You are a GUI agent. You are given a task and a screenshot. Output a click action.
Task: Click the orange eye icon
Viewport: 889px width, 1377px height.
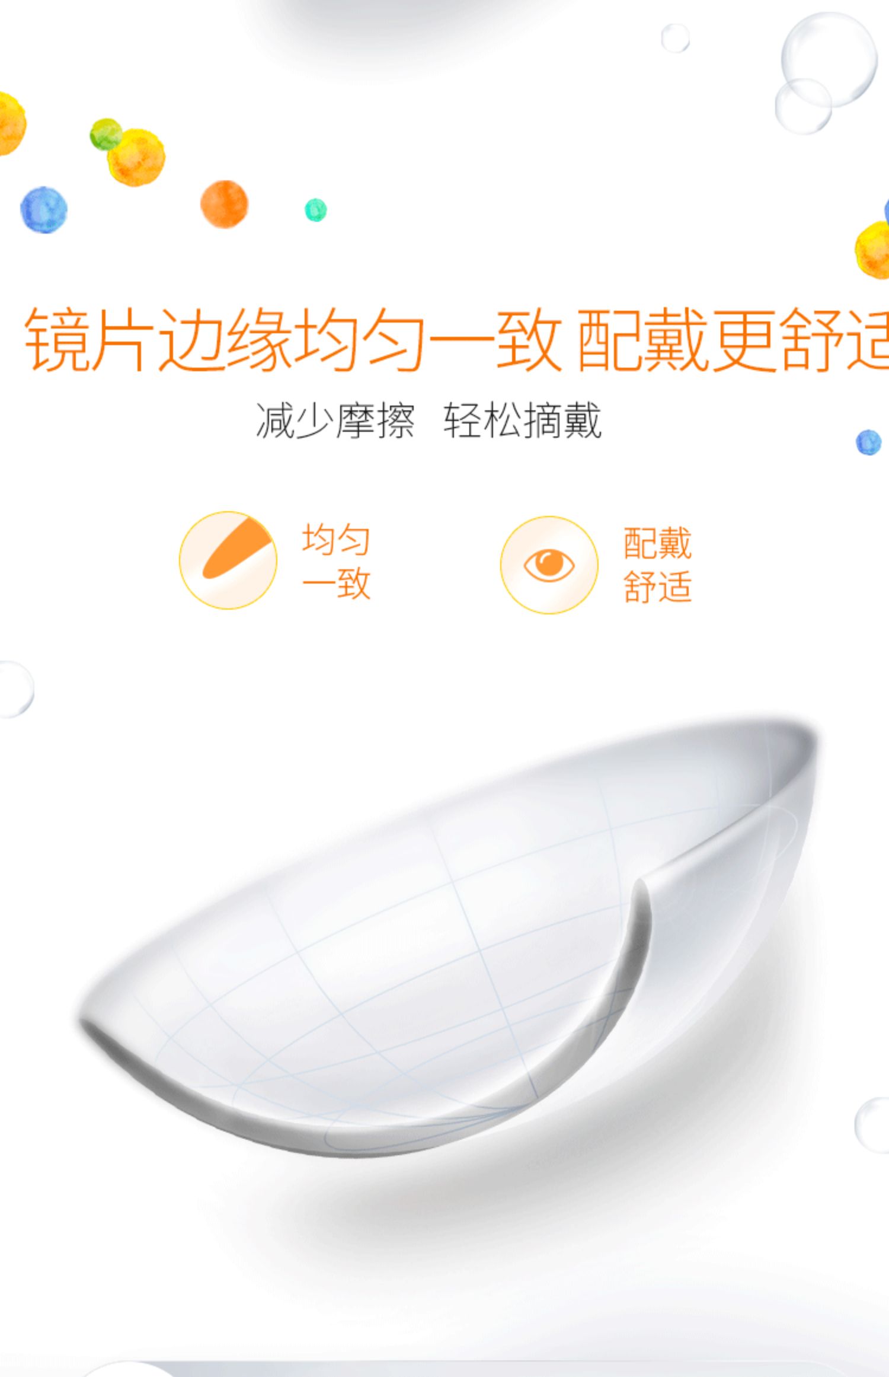pos(549,565)
